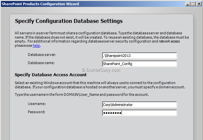
Task: Click the "Password:" label
Action: [x=37, y=112]
